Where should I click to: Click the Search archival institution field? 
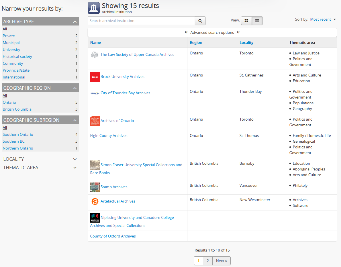tap(141, 21)
